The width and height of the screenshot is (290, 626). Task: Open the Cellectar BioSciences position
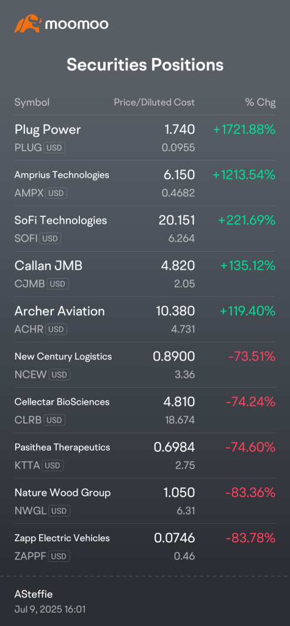click(145, 410)
